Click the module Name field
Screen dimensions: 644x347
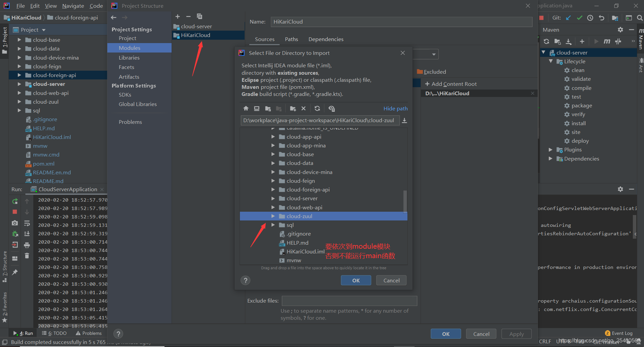[401, 22]
